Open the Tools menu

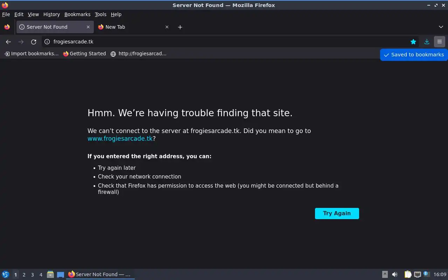tap(100, 14)
